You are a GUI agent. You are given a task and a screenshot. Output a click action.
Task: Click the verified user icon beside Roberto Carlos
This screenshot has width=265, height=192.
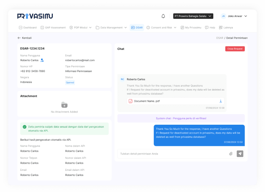click(42, 60)
